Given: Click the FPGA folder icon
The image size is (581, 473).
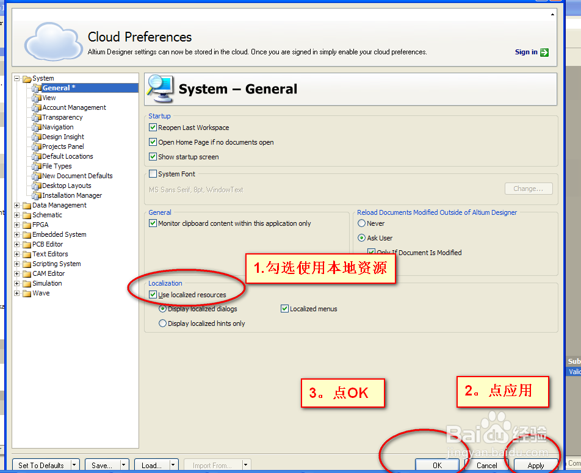Looking at the screenshot, I should coord(27,225).
